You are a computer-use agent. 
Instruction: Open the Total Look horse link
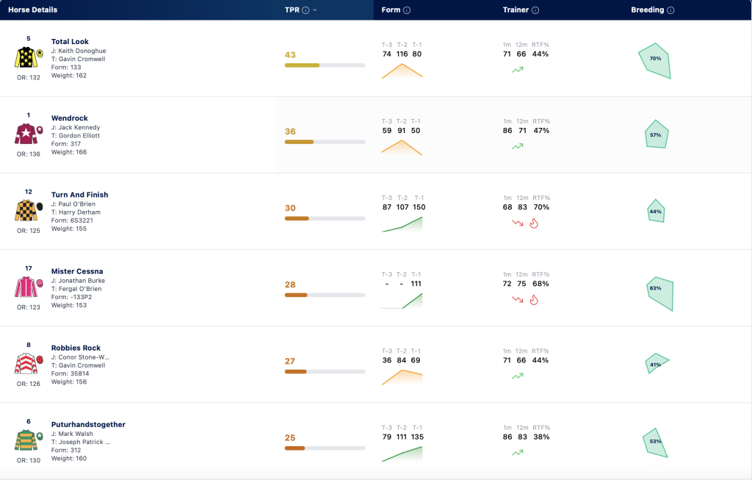tap(70, 42)
